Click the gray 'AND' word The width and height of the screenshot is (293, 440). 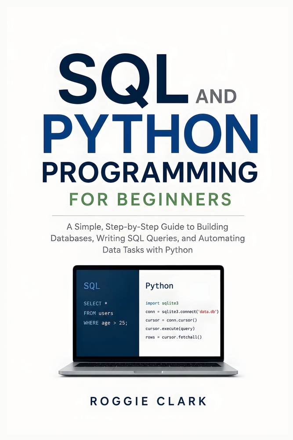pos(217,96)
